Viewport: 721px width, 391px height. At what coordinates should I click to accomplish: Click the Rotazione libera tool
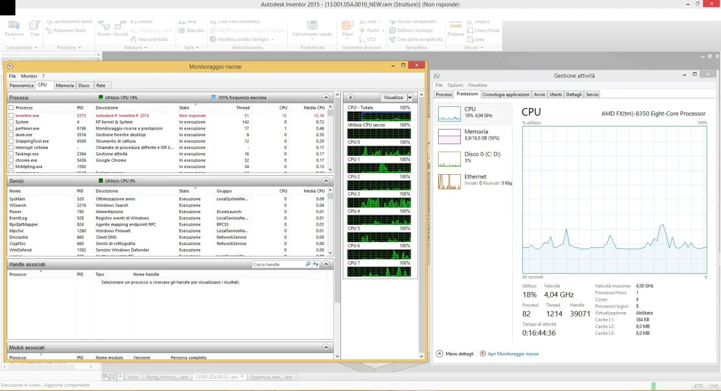click(x=66, y=31)
